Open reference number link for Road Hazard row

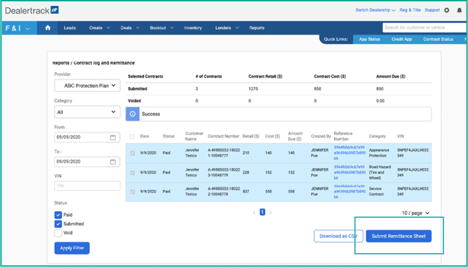pos(350,173)
